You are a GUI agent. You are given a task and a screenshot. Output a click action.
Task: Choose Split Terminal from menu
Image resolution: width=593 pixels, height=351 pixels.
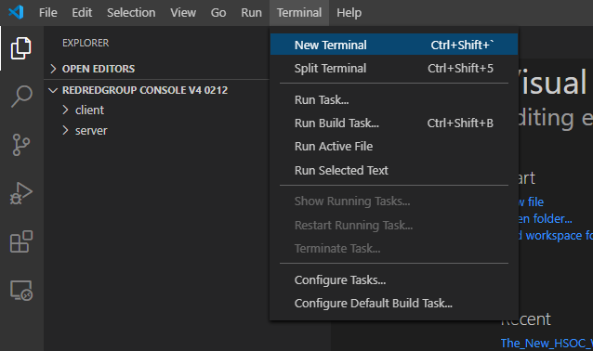tap(394, 69)
